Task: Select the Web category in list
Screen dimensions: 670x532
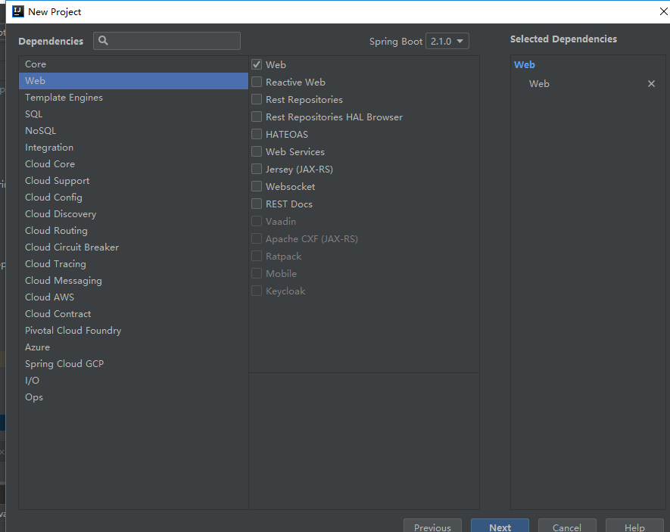Action: tap(133, 81)
